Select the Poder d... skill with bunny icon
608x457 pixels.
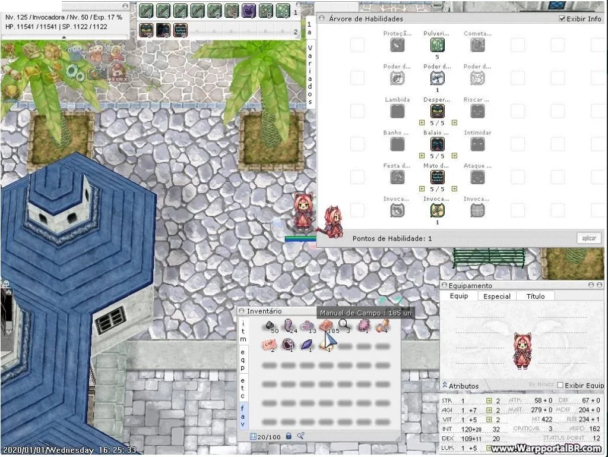[477, 78]
